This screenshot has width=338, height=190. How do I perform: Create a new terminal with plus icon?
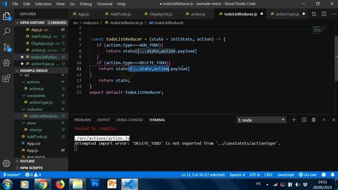pos(294,120)
